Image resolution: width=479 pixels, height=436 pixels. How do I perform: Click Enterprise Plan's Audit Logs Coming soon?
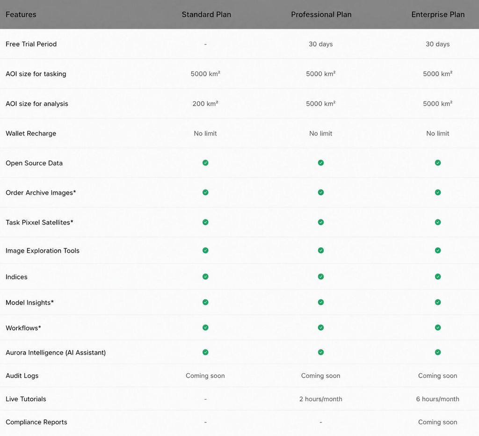pyautogui.click(x=438, y=376)
